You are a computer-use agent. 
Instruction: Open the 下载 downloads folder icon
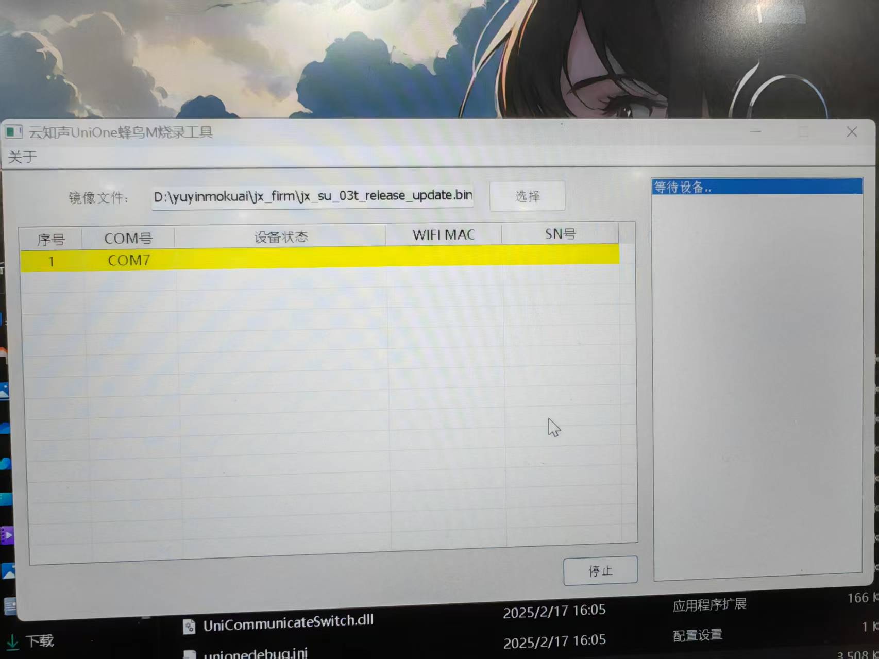pyautogui.click(x=12, y=642)
